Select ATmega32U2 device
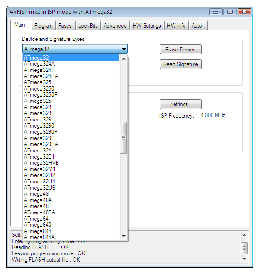Image resolution: width=262 pixels, height=273 pixels. [71, 175]
